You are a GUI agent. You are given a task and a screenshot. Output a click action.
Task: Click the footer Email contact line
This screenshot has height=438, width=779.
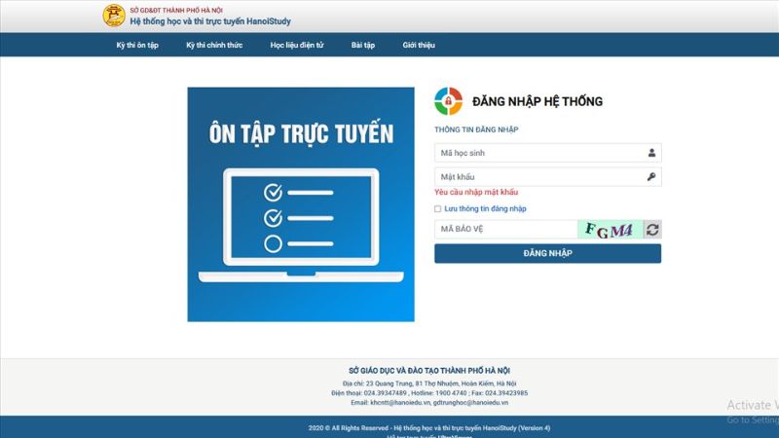pyautogui.click(x=429, y=403)
